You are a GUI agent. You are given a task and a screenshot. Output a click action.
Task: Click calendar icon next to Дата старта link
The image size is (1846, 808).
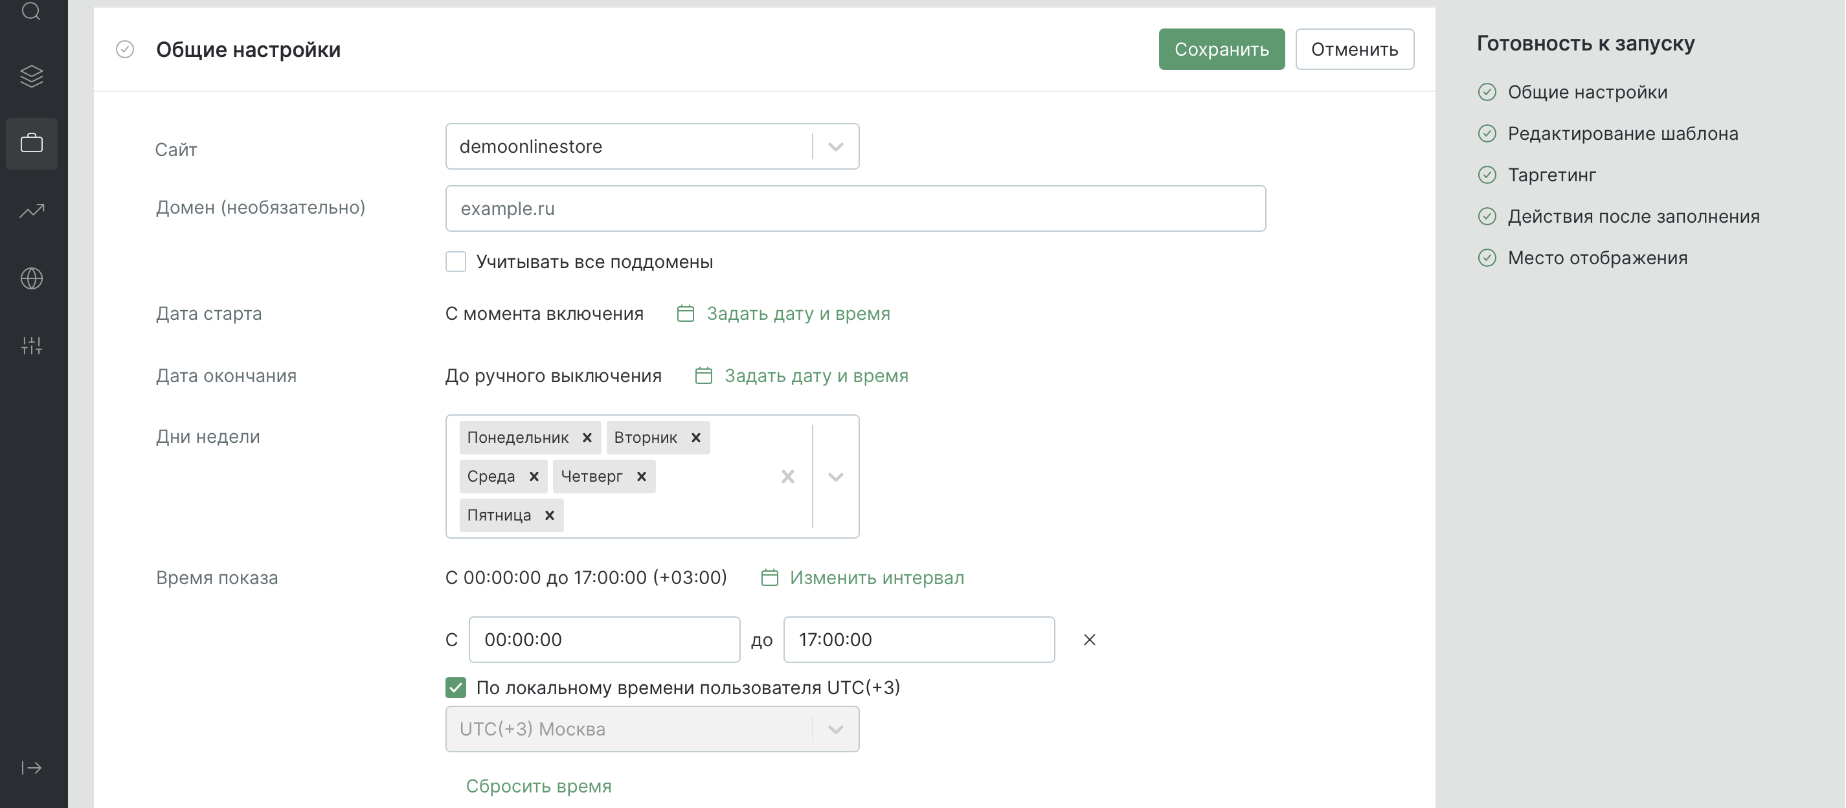[686, 314]
